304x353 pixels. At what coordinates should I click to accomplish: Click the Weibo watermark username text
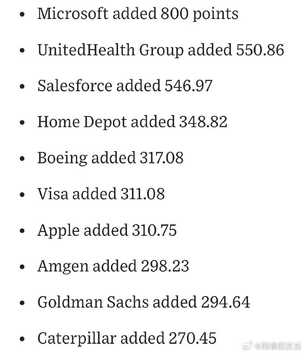click(277, 346)
